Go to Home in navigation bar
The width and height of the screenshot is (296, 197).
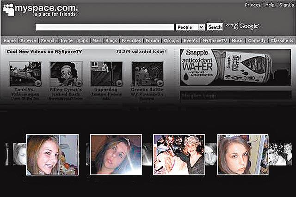tap(10, 41)
